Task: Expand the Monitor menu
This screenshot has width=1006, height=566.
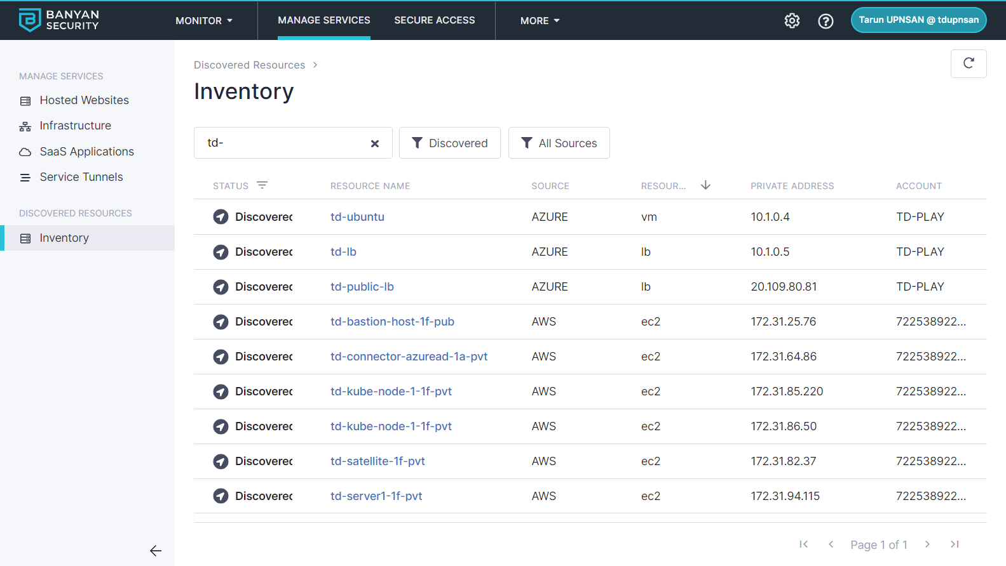Action: (x=204, y=21)
